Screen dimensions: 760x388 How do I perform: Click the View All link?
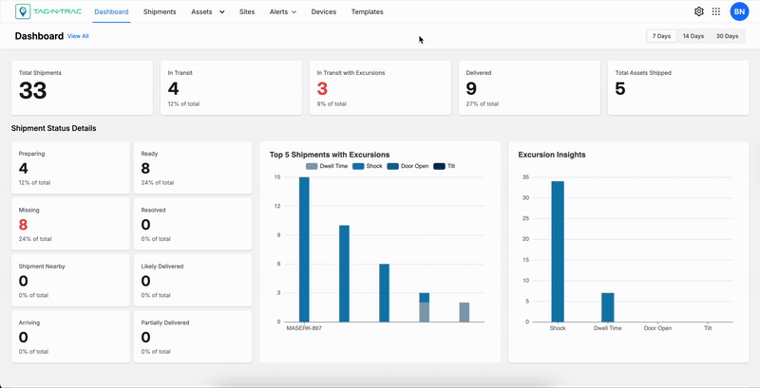pos(78,36)
